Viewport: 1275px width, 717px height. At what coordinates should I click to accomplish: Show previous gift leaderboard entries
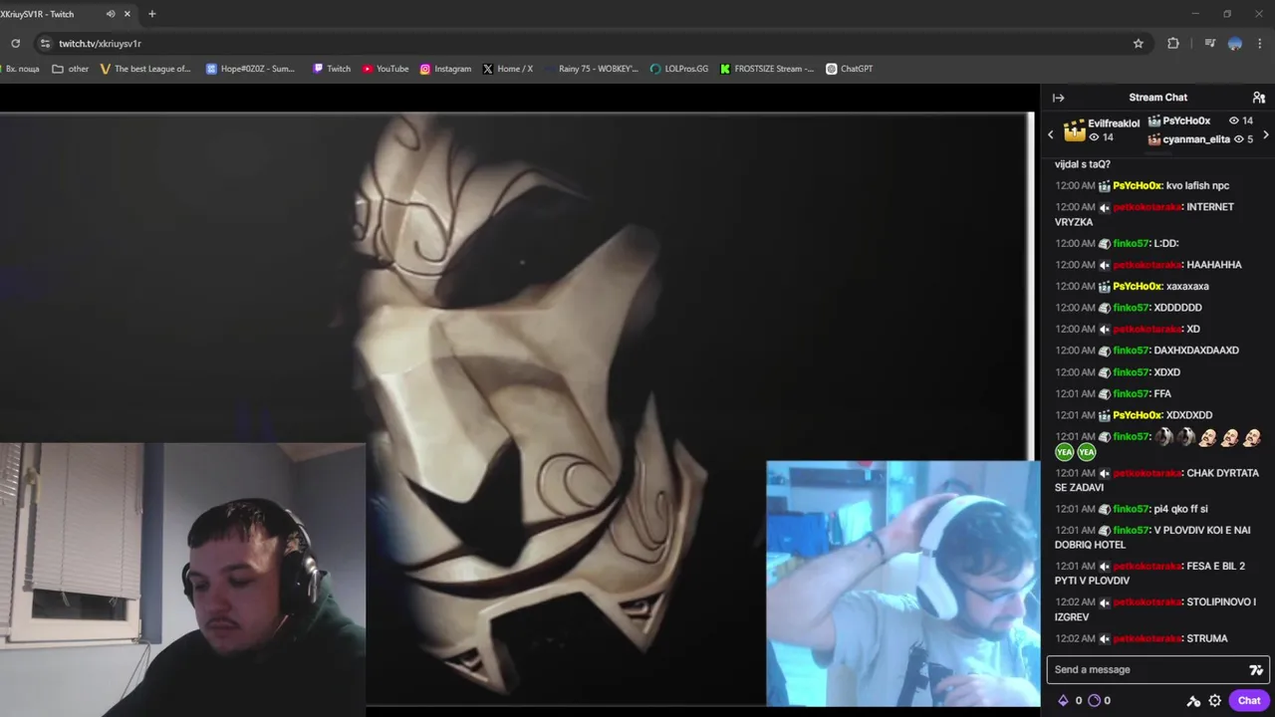1050,134
